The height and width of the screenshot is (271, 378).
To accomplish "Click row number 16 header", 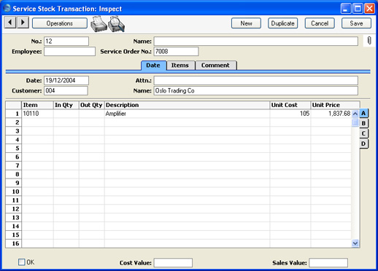I will [14, 243].
